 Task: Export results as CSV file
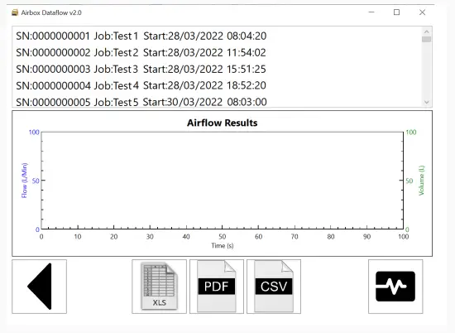click(274, 287)
